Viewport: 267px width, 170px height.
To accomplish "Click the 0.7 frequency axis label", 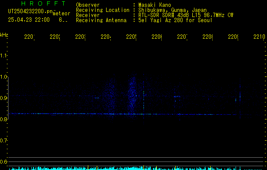I will click(x=3, y=141).
